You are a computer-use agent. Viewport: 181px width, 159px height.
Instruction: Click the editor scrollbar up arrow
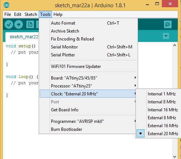pyautogui.click(x=174, y=45)
